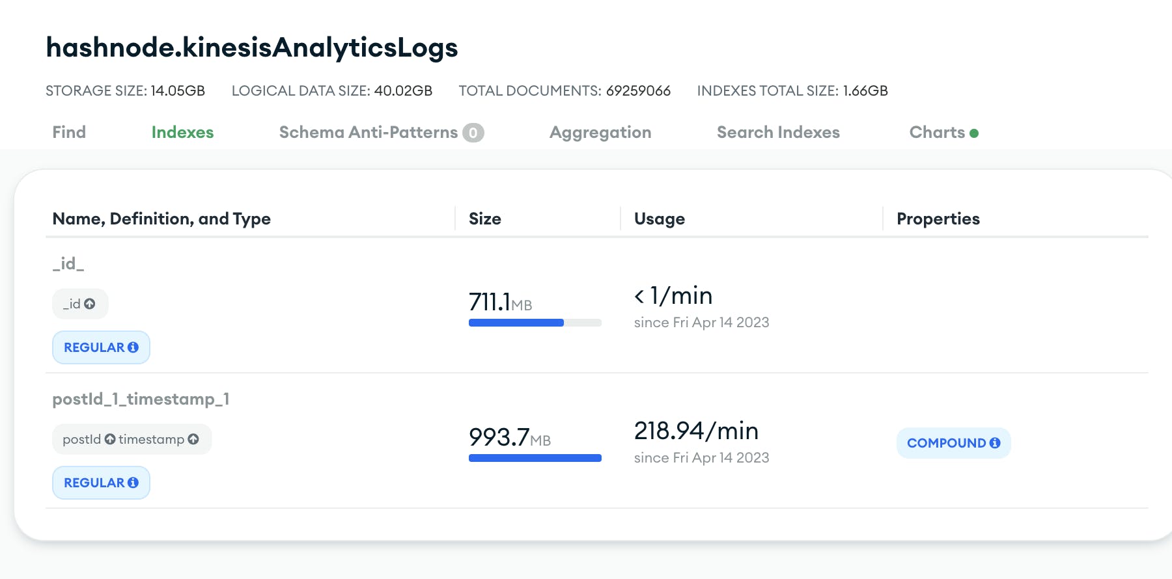The width and height of the screenshot is (1172, 579).
Task: Click the info icon on _id_ REGULAR badge
Action: (x=133, y=347)
